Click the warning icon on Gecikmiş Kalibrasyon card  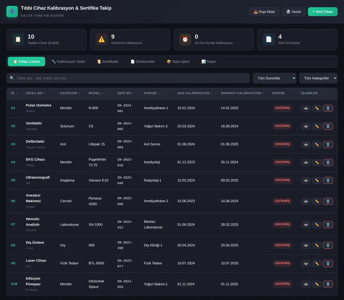[x=101, y=39]
